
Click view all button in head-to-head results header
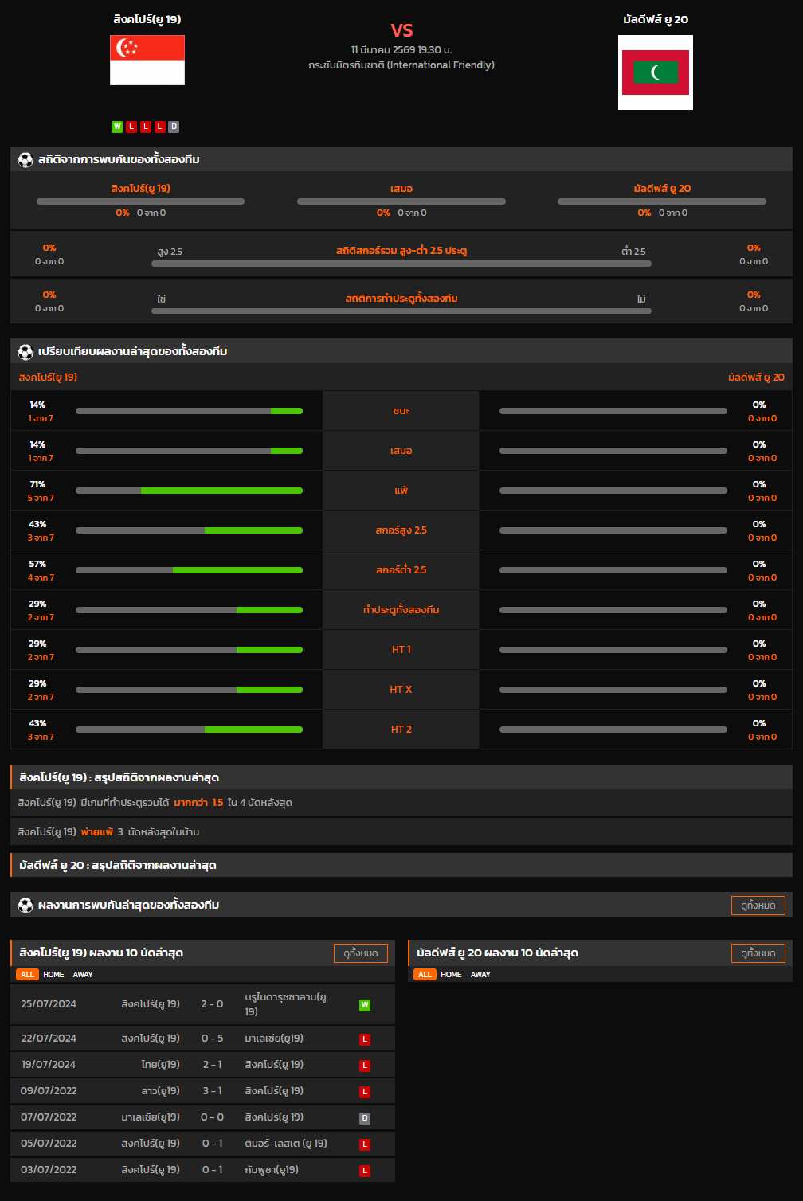click(758, 906)
